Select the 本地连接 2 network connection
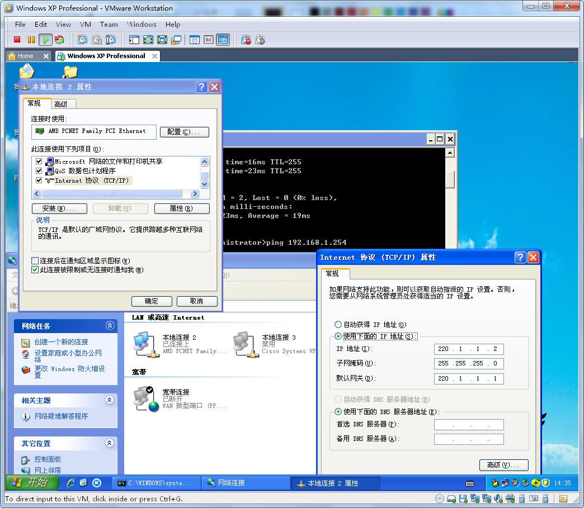 [179, 344]
